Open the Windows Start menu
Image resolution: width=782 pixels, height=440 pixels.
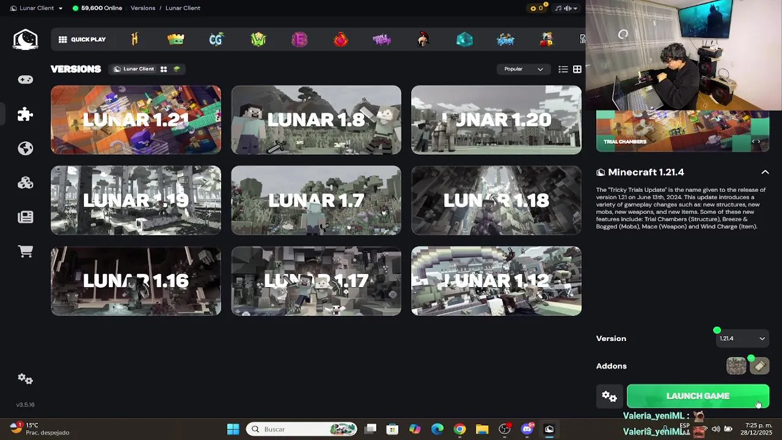tap(233, 429)
